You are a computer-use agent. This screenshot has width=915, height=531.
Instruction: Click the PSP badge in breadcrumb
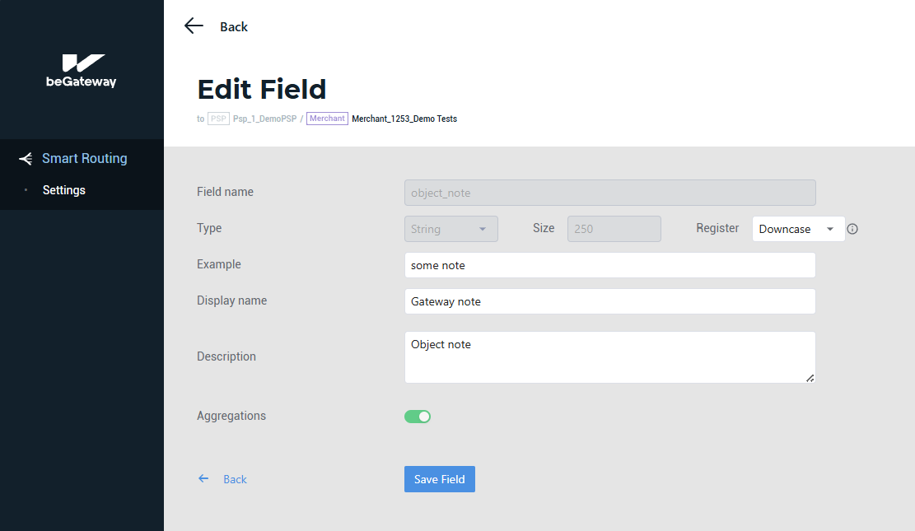pos(218,119)
